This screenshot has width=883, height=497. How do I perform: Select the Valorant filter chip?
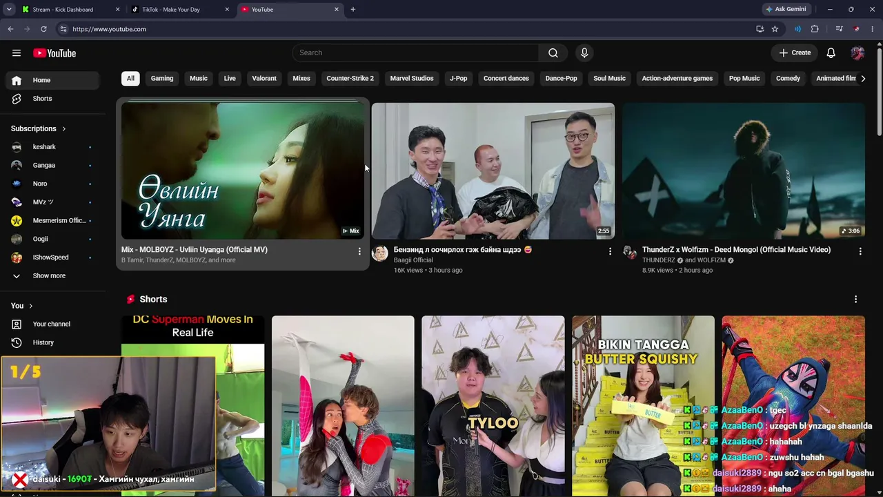tap(264, 79)
